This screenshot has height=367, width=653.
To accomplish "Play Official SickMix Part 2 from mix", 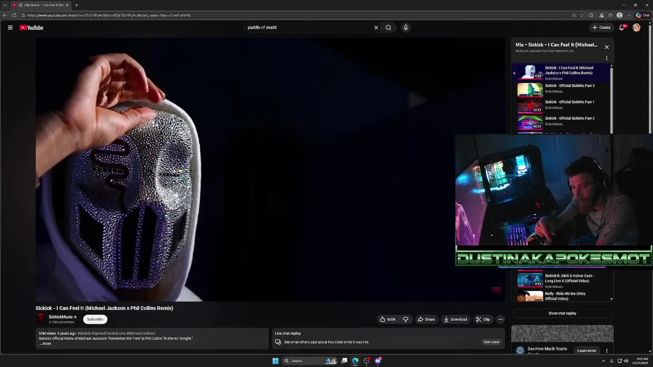I will (561, 121).
